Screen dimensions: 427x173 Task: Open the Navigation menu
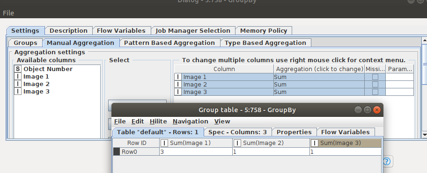[191, 121]
